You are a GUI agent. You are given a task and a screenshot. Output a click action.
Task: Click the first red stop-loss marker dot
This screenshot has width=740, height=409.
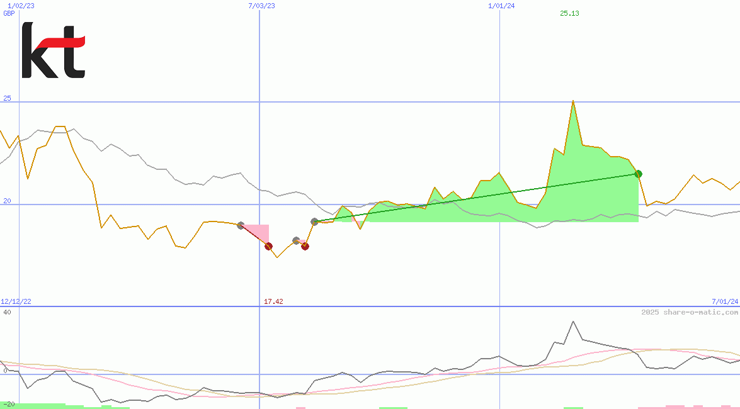point(268,246)
